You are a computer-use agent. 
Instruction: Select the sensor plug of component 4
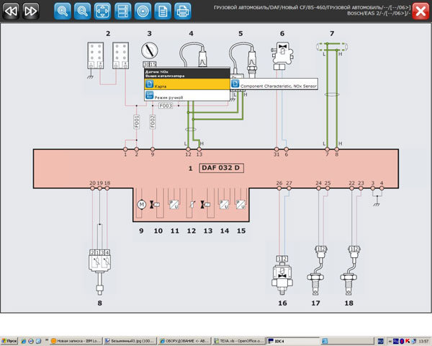202,57
